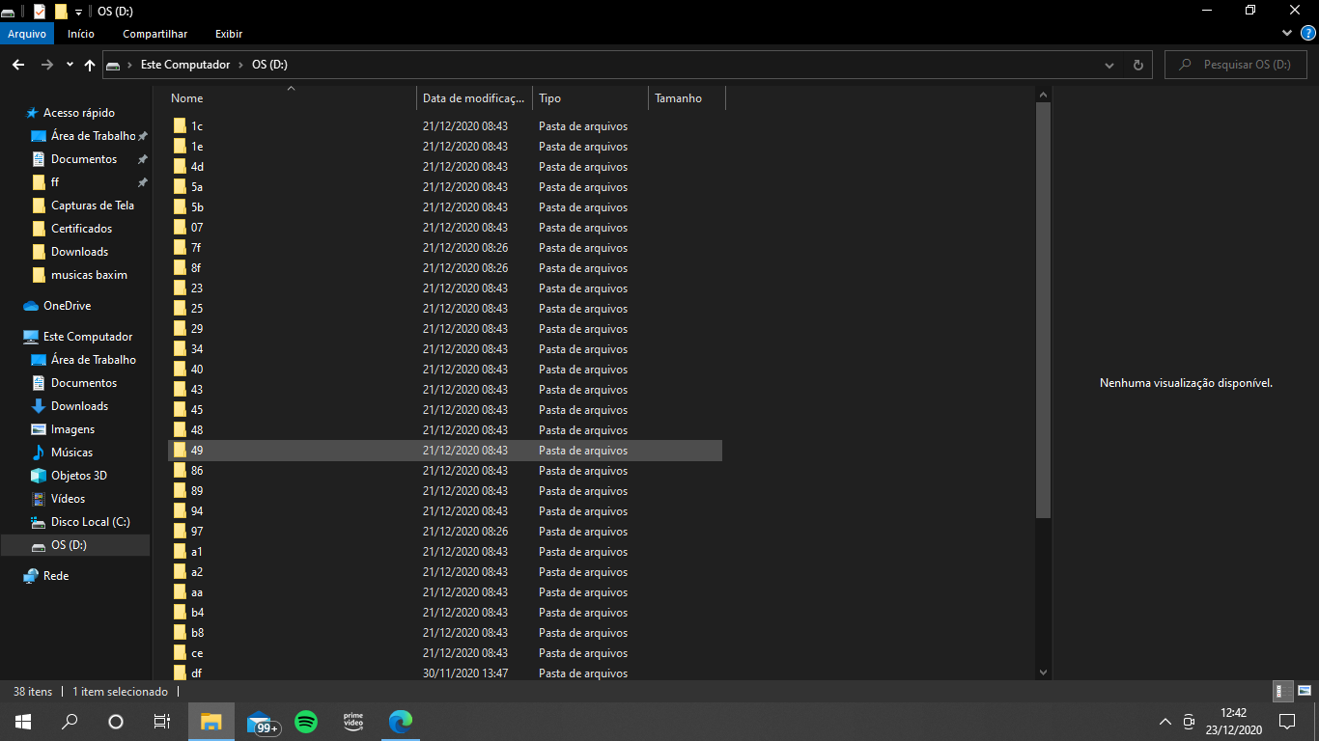Select folder named 4d
The height and width of the screenshot is (741, 1319).
(445, 167)
